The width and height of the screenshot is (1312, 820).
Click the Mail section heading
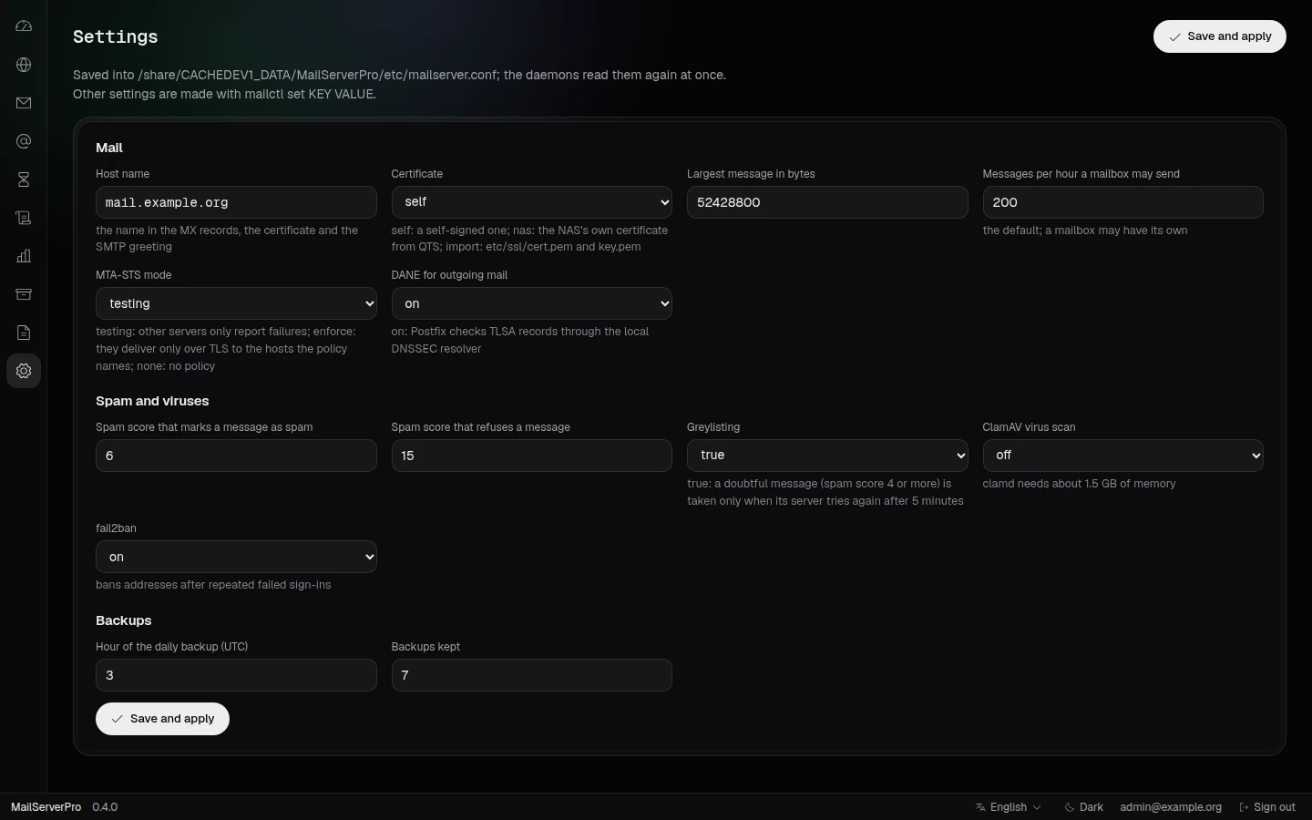coord(109,148)
